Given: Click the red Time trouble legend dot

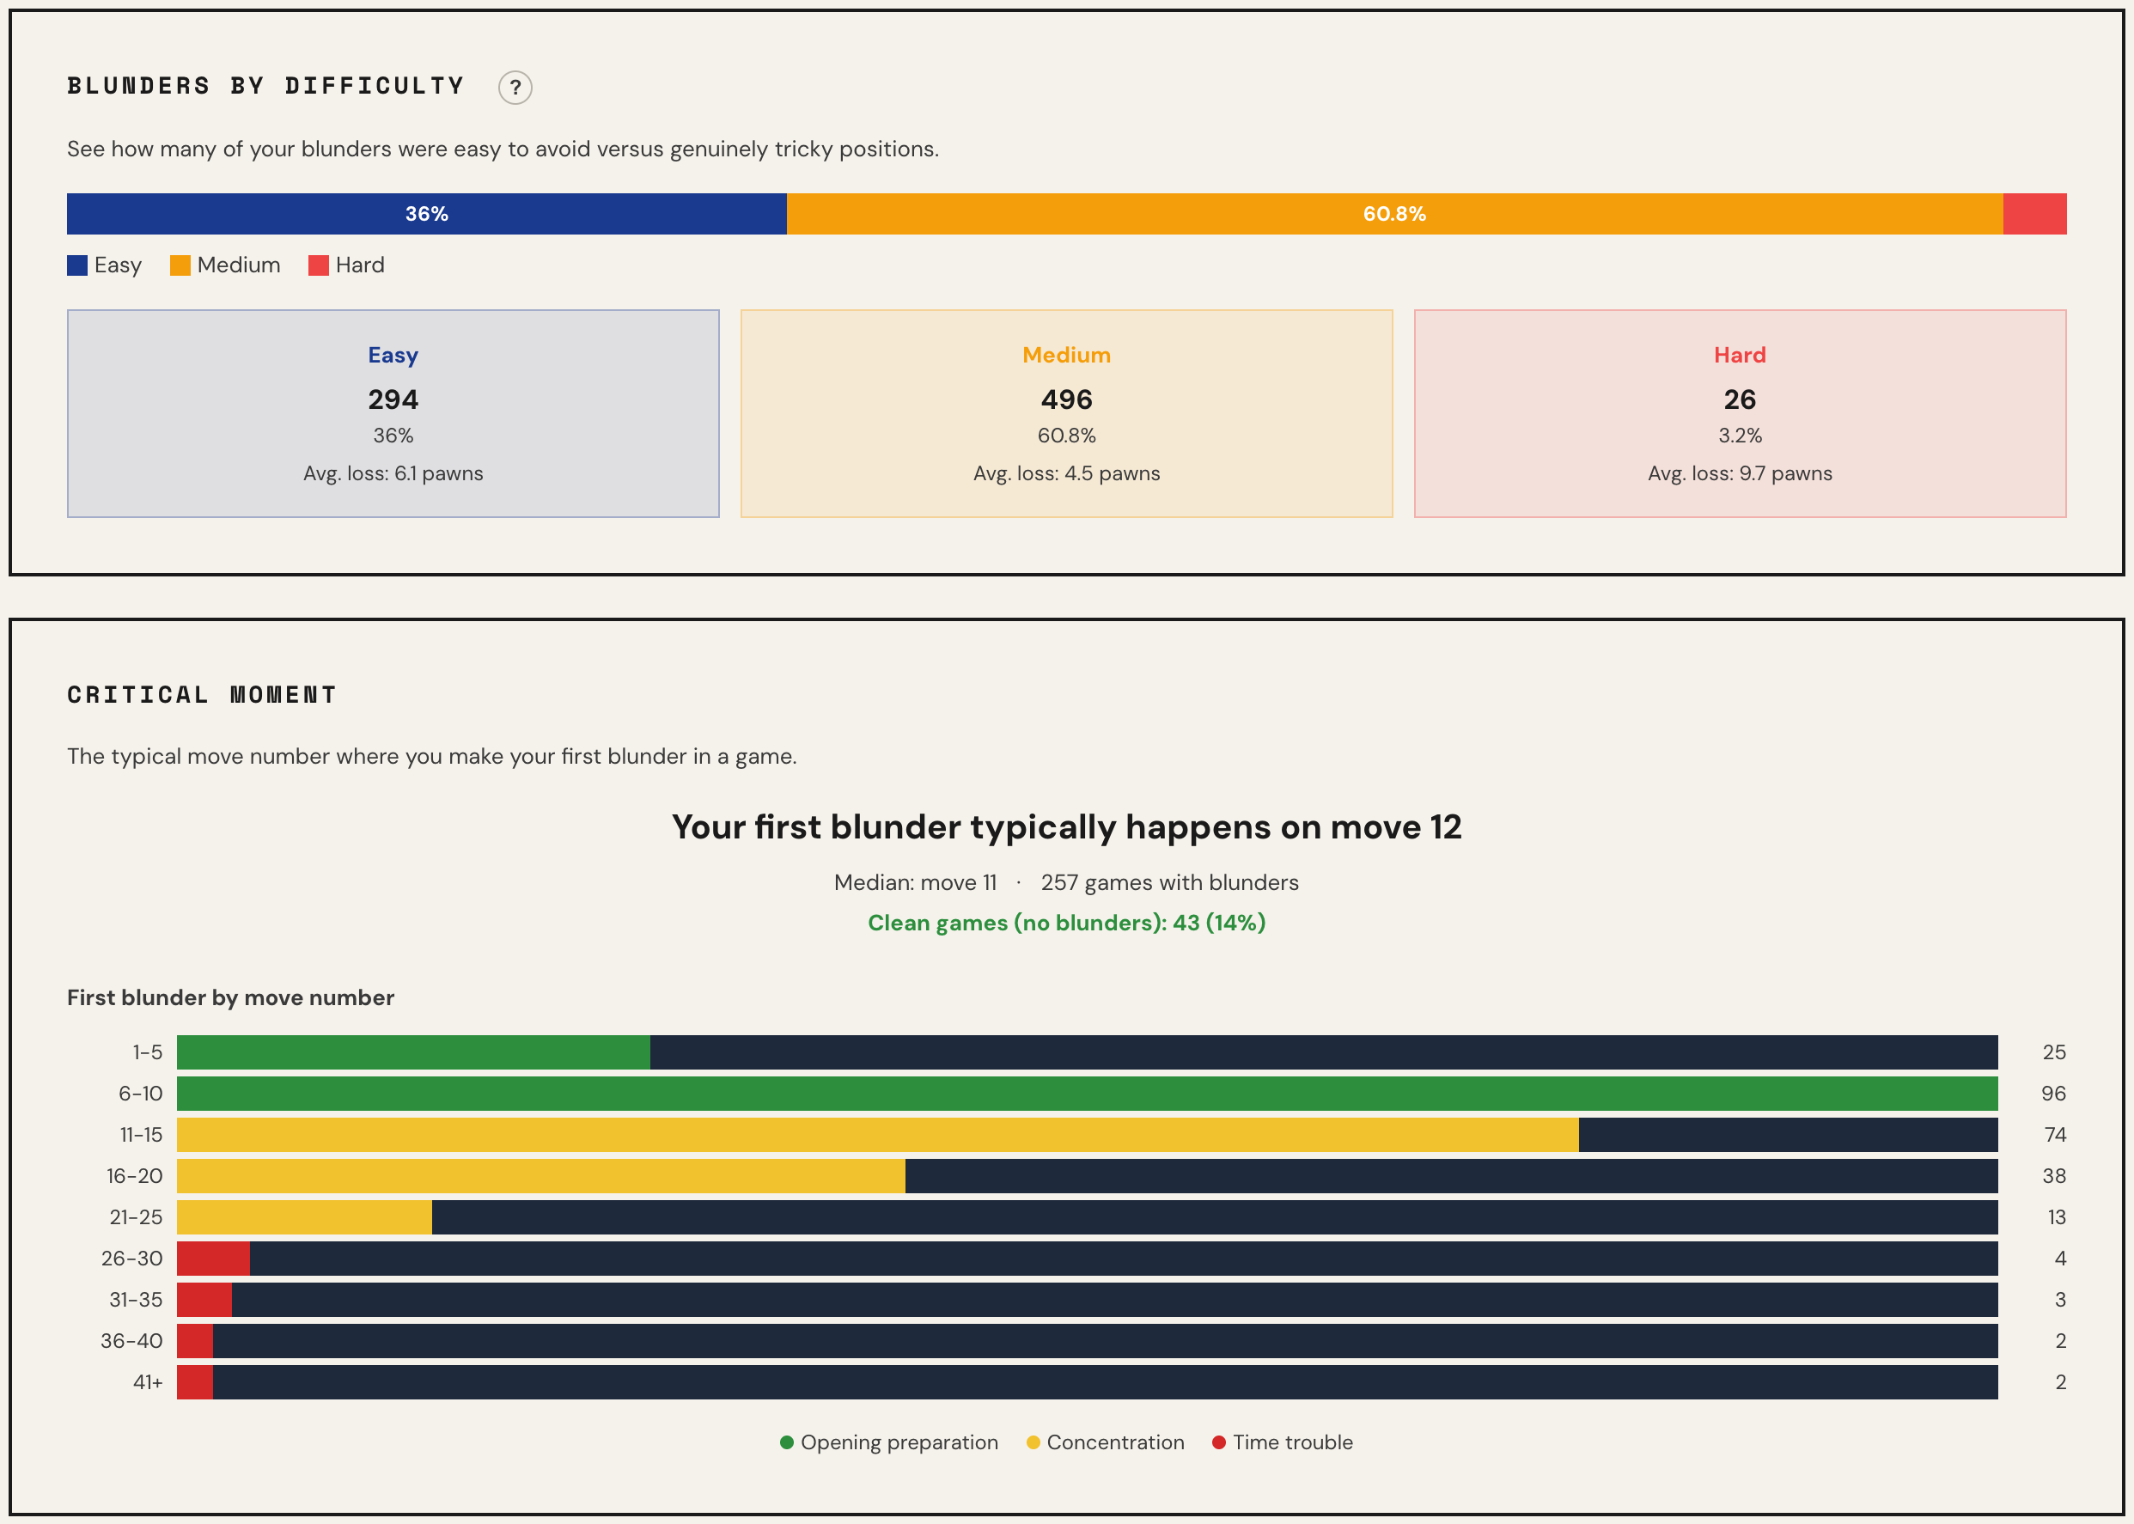Looking at the screenshot, I should pos(1218,1442).
